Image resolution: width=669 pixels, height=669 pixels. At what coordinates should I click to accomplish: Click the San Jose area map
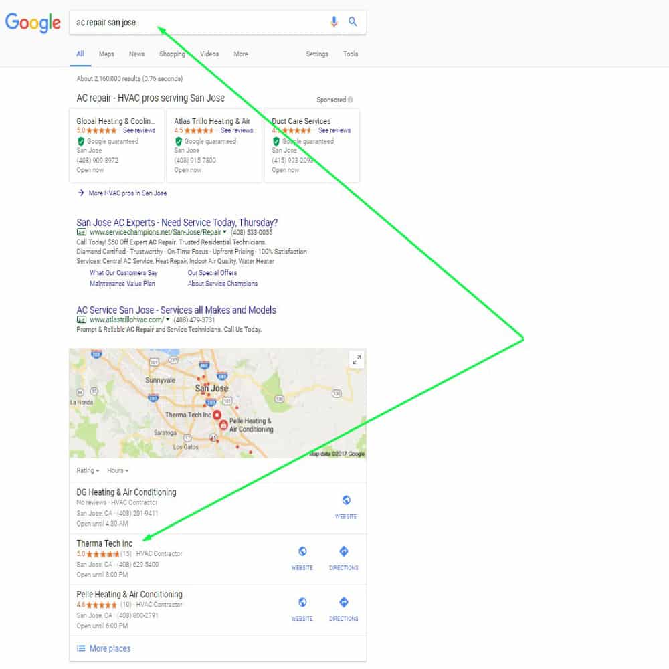point(217,403)
